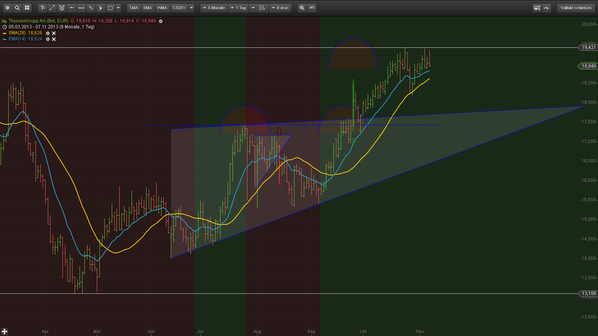
Task: Remove the EMA(14) indicator
Action: click(54, 39)
